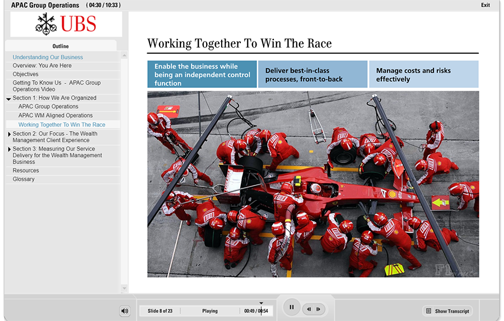
Task: Open the Glossary entry
Action: (24, 179)
